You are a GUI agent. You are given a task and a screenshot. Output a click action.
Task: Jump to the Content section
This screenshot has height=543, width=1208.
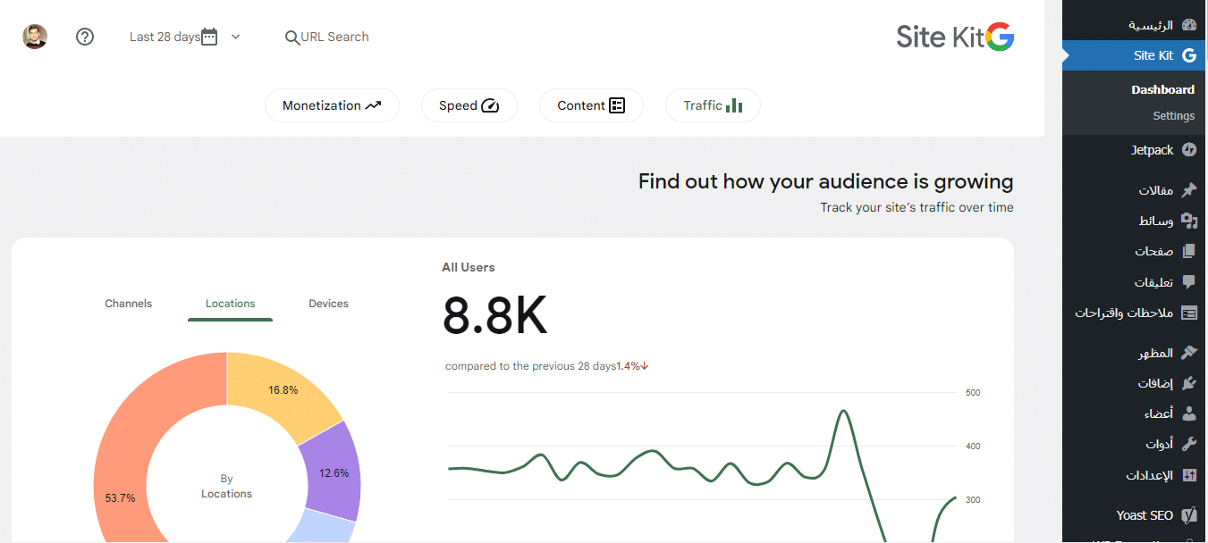pos(590,105)
